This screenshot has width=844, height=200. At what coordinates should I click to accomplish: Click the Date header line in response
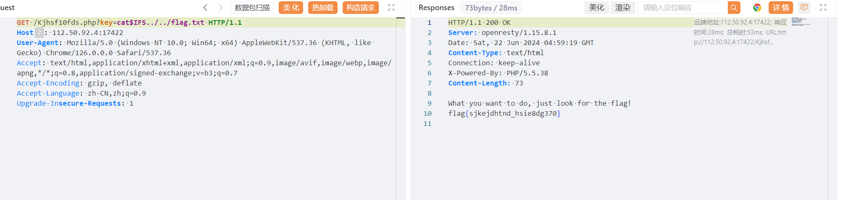(x=521, y=43)
